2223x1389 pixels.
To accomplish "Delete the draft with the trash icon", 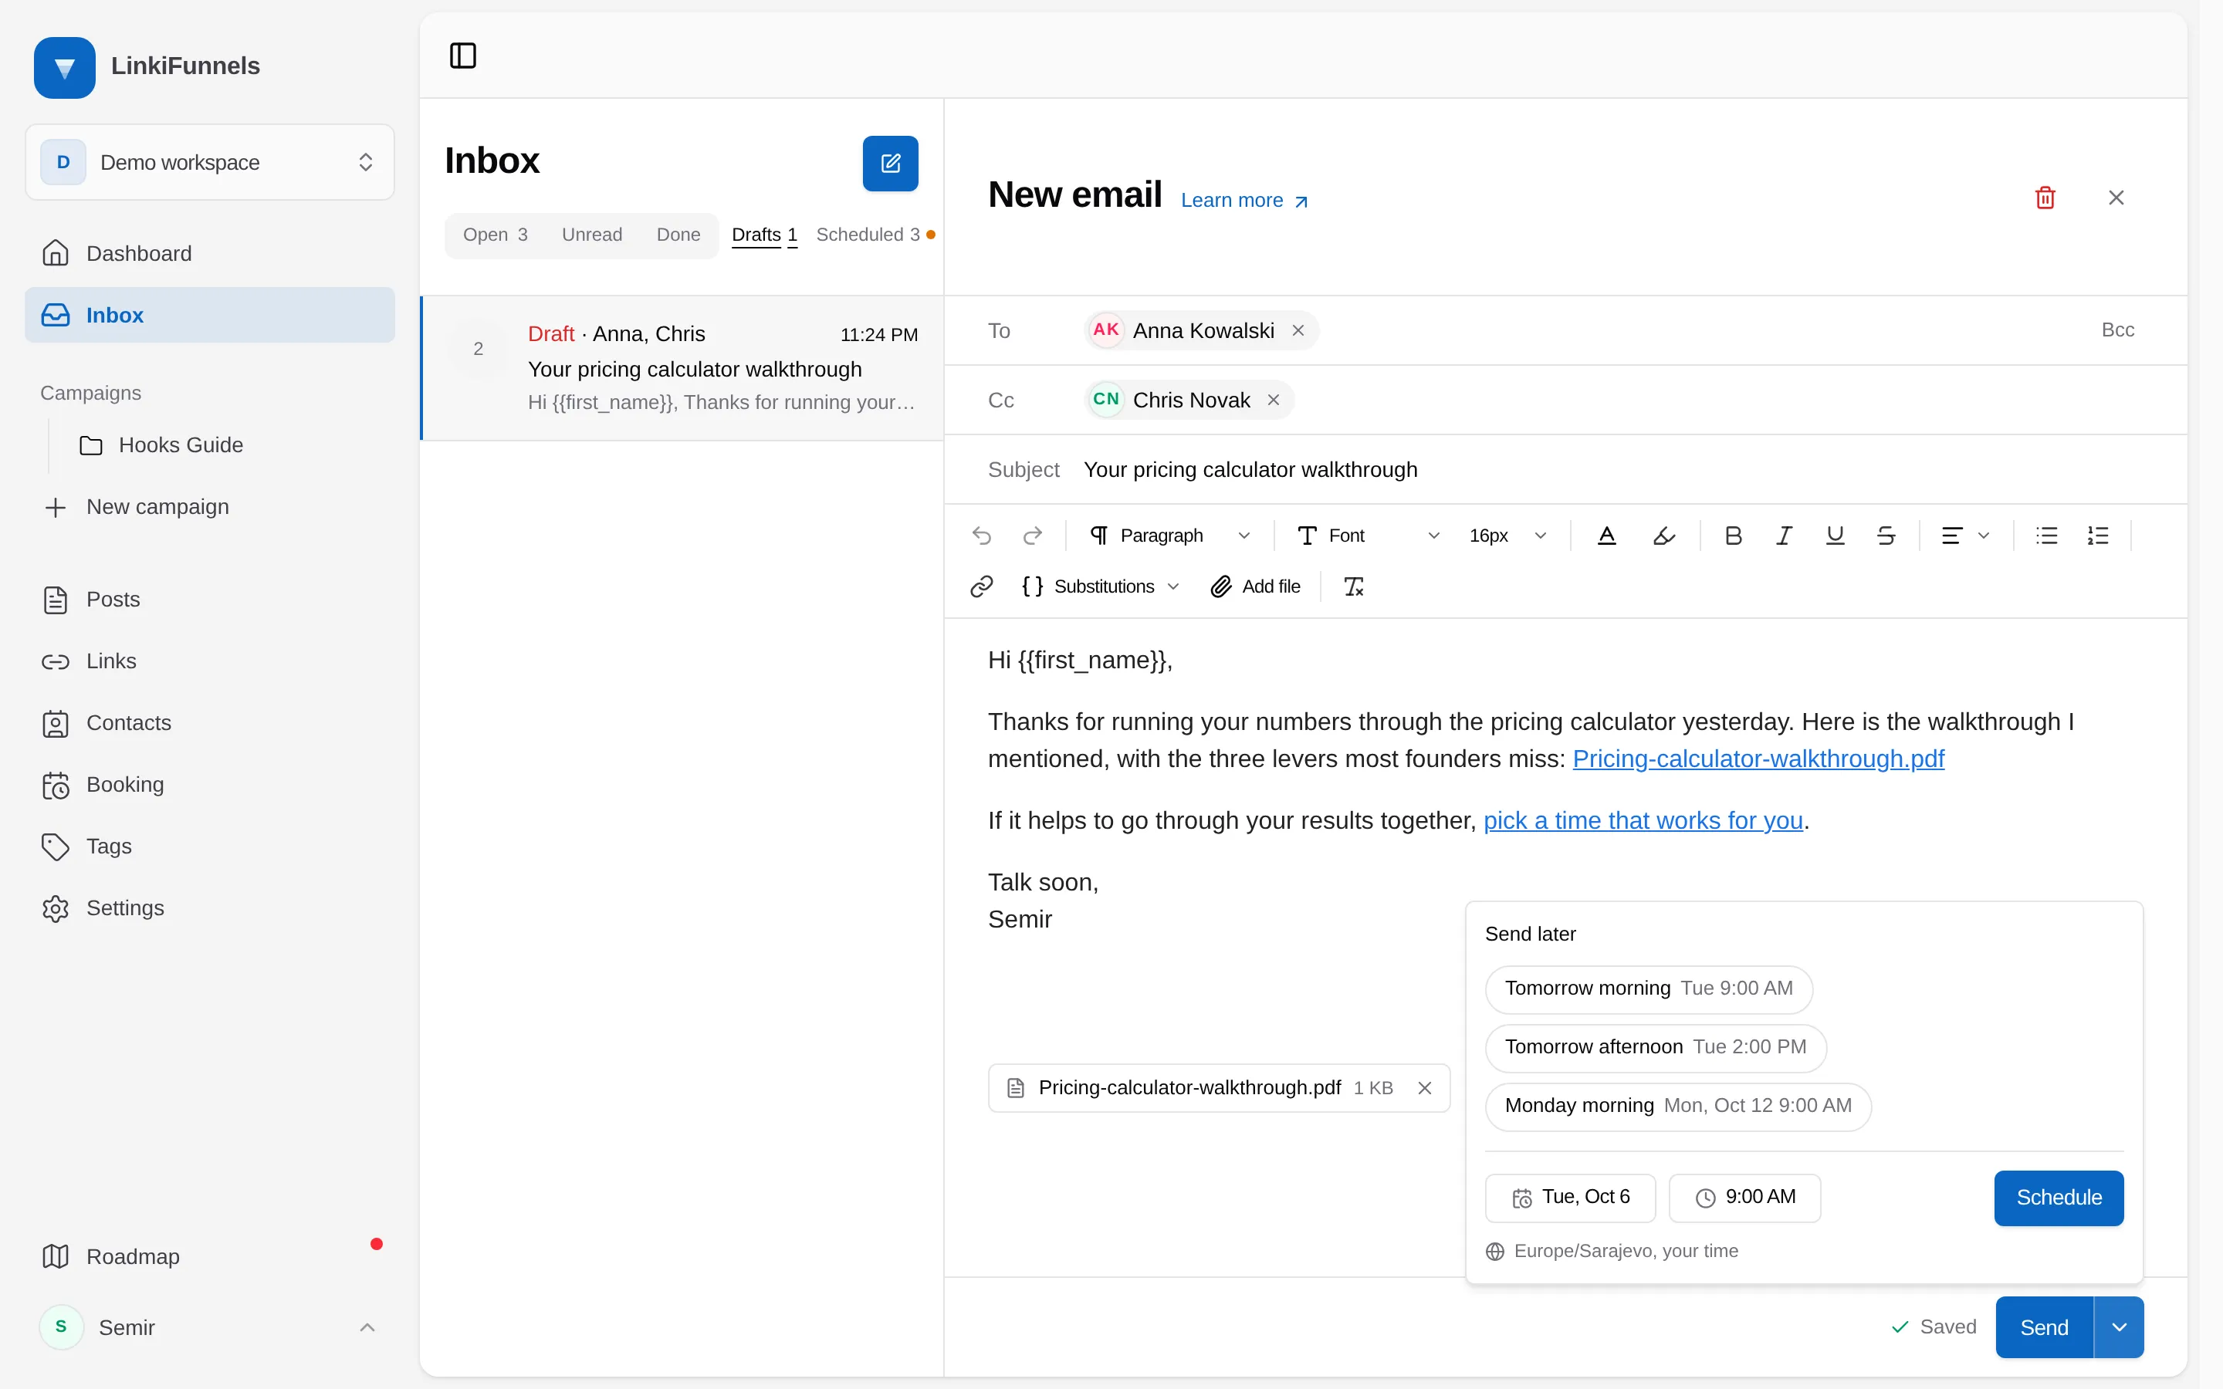I will 2045,198.
